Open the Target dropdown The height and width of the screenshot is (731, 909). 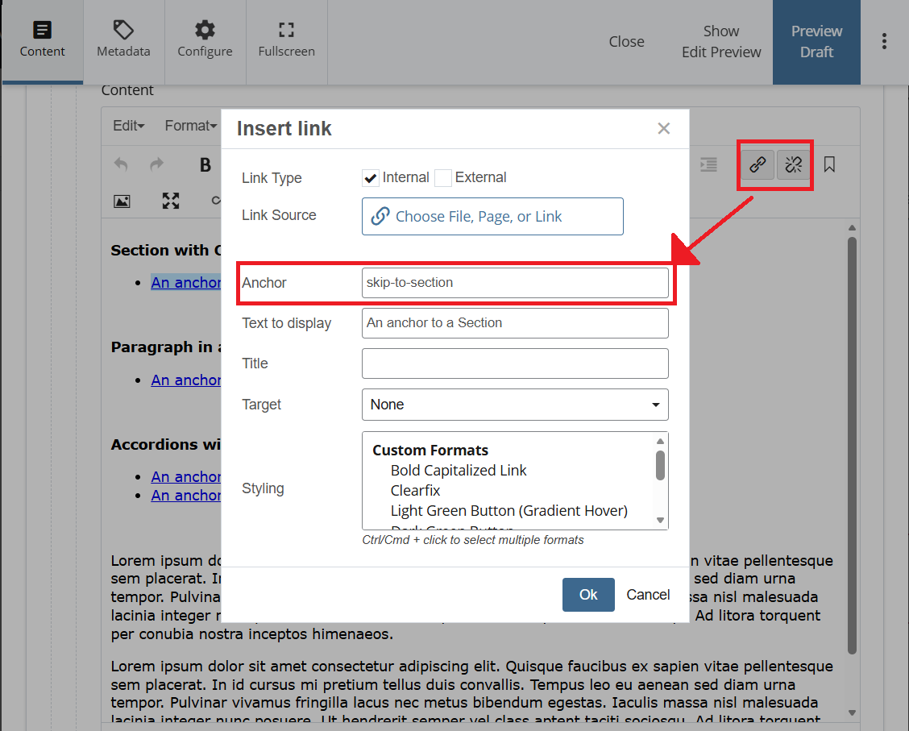click(515, 405)
